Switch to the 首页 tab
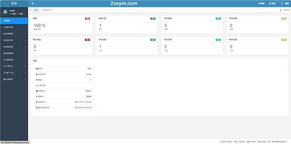291x144 pixels. [x=36, y=10]
